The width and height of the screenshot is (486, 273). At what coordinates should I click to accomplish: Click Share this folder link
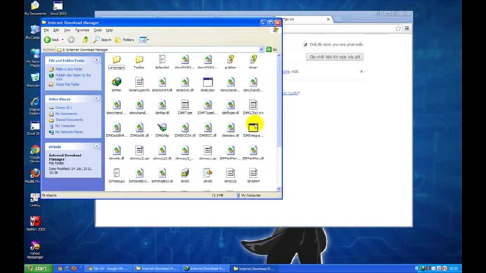coord(67,84)
